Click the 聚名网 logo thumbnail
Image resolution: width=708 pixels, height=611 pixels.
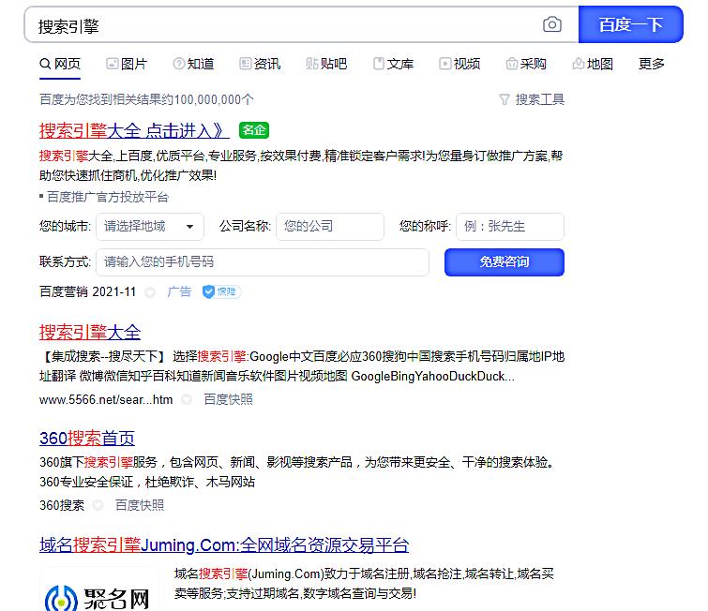(x=98, y=589)
